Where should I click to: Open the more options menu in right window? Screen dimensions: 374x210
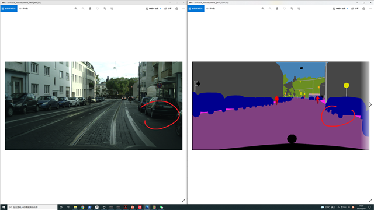pyautogui.click(x=370, y=9)
